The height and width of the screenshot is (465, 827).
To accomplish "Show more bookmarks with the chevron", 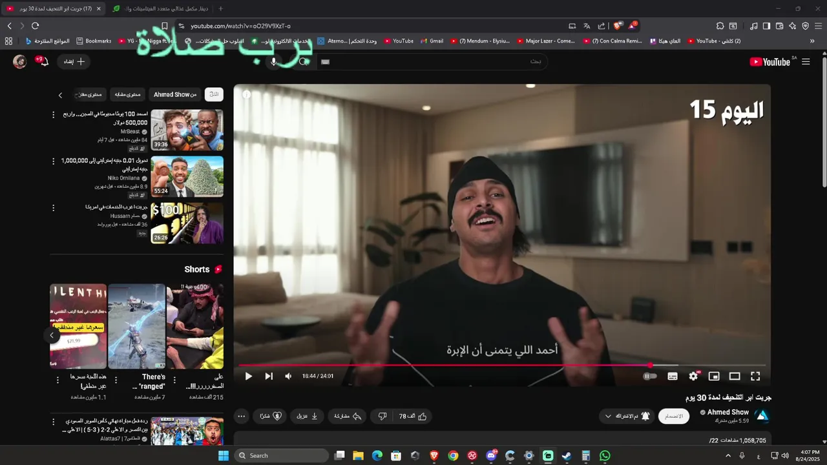I will (812, 41).
